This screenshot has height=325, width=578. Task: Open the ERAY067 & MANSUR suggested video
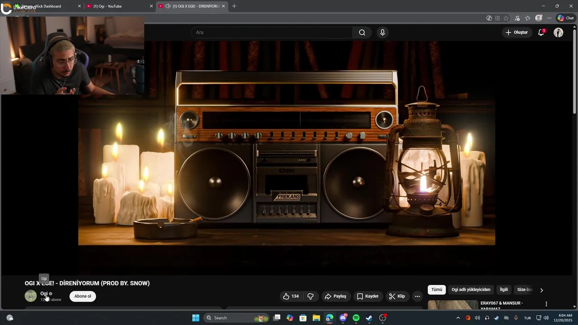pyautogui.click(x=501, y=306)
